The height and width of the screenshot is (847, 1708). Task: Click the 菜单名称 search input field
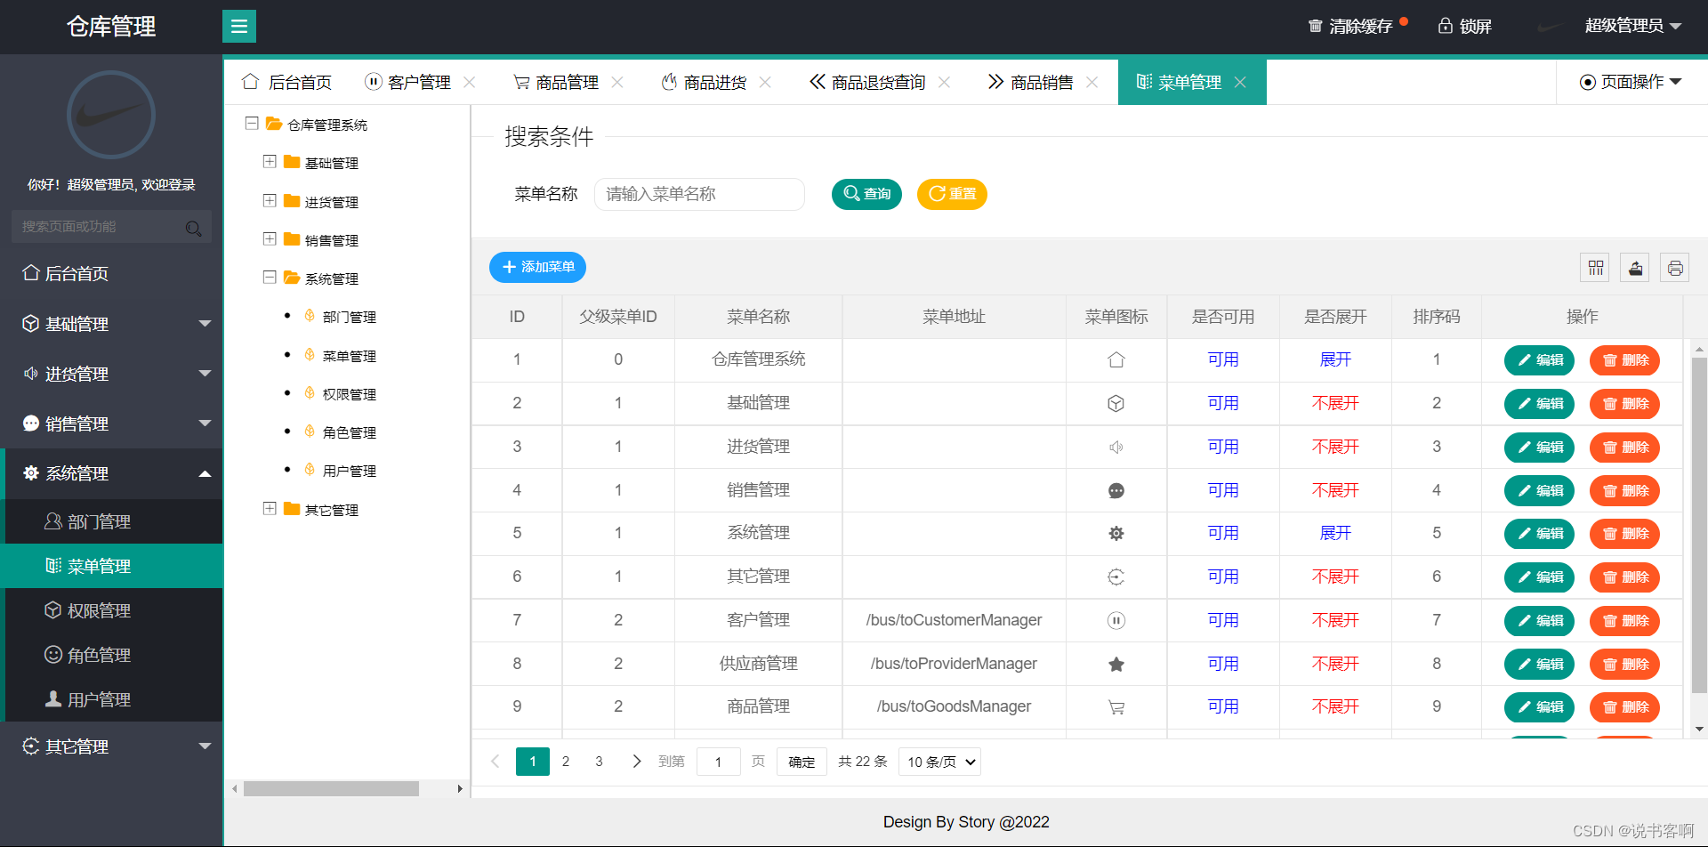699,194
